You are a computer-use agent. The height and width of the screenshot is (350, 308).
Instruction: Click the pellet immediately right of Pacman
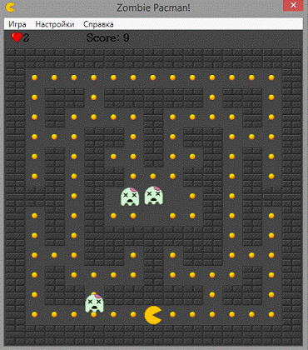click(x=172, y=314)
